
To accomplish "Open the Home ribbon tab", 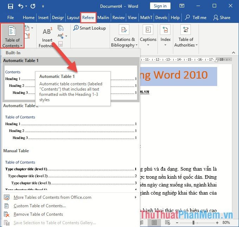I will [x=28, y=18].
